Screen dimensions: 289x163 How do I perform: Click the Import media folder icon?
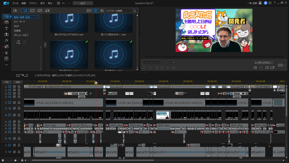[15, 10]
